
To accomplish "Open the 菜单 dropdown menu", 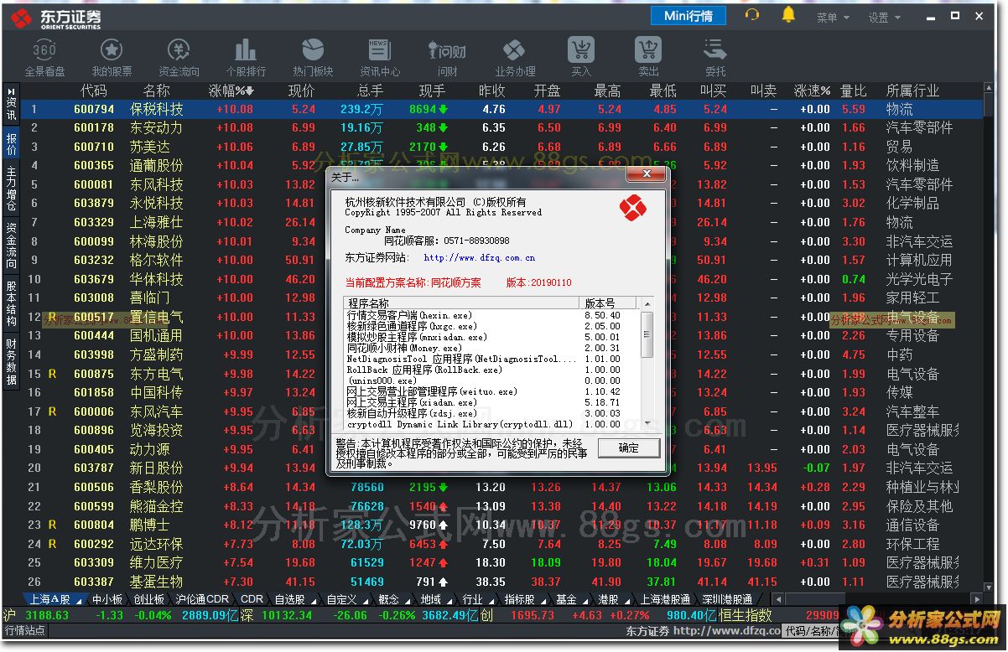I will [x=832, y=17].
